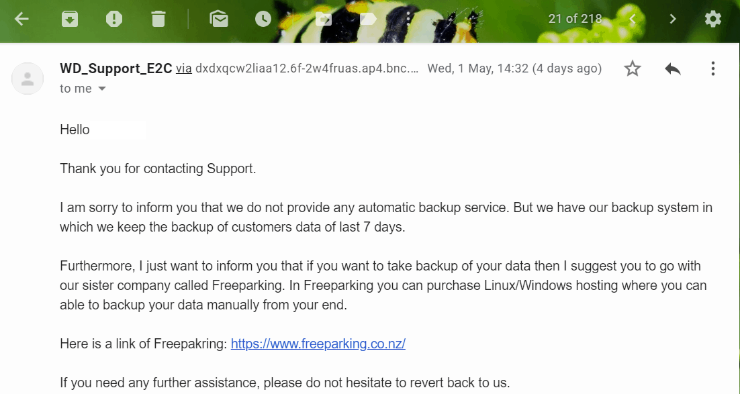Click the sender name WD_Support_E2C

point(116,69)
